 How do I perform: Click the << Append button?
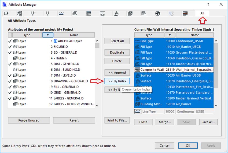[x=117, y=73]
